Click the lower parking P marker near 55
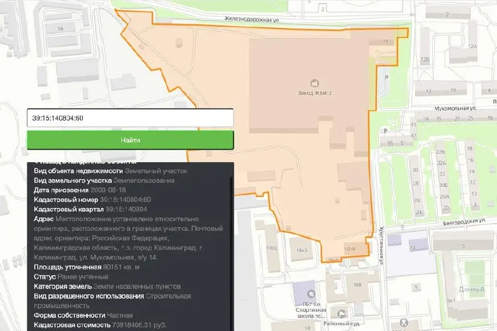 point(385,131)
